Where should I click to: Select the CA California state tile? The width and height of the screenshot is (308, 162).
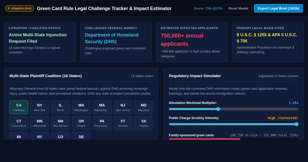point(19,107)
